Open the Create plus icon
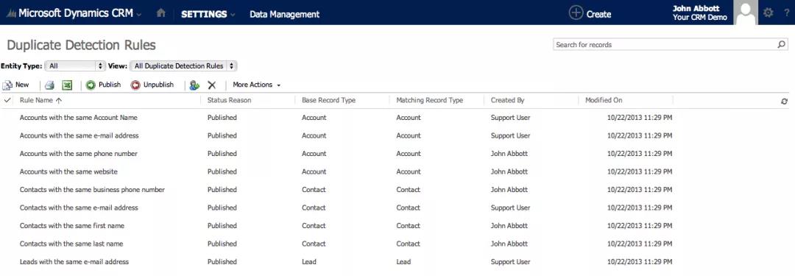The width and height of the screenshot is (795, 276). tap(576, 13)
